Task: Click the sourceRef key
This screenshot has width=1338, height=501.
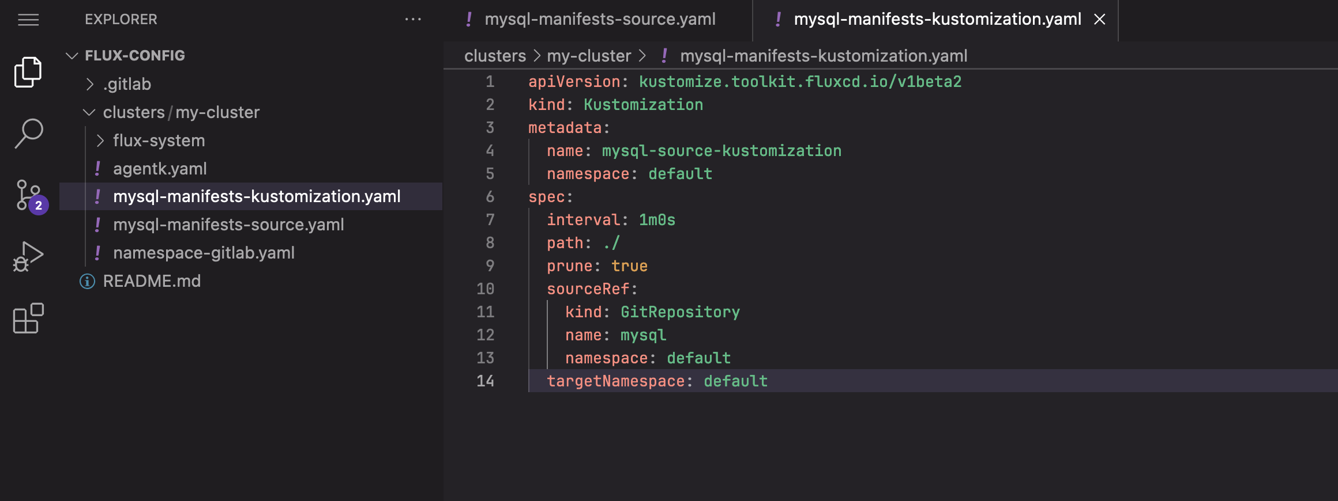Action: (588, 289)
